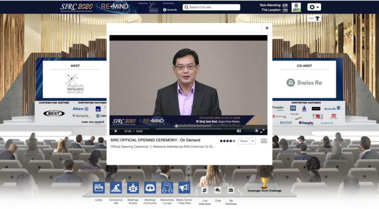Viewport: 379px width, 209px height.
Task: Click the TransRe supporting partner logo
Action: click(306, 123)
